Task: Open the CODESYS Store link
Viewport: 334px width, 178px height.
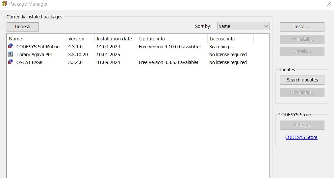Action: coord(301,137)
